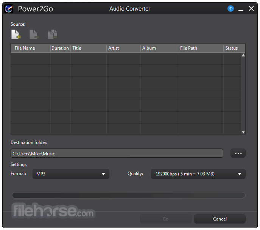This screenshot has width=260, height=230.
Task: Click the Status column header
Action: (x=234, y=48)
